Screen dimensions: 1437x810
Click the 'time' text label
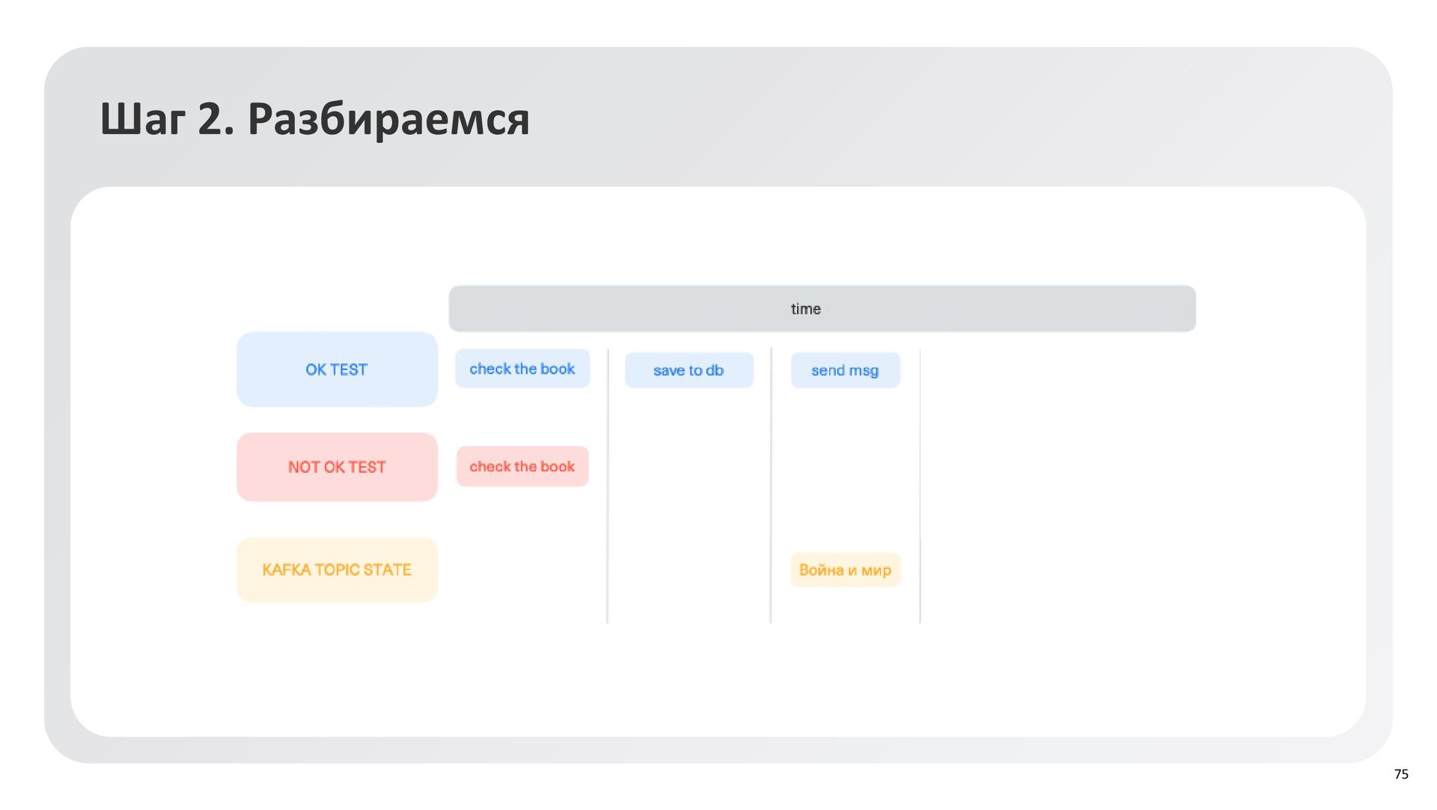click(806, 309)
